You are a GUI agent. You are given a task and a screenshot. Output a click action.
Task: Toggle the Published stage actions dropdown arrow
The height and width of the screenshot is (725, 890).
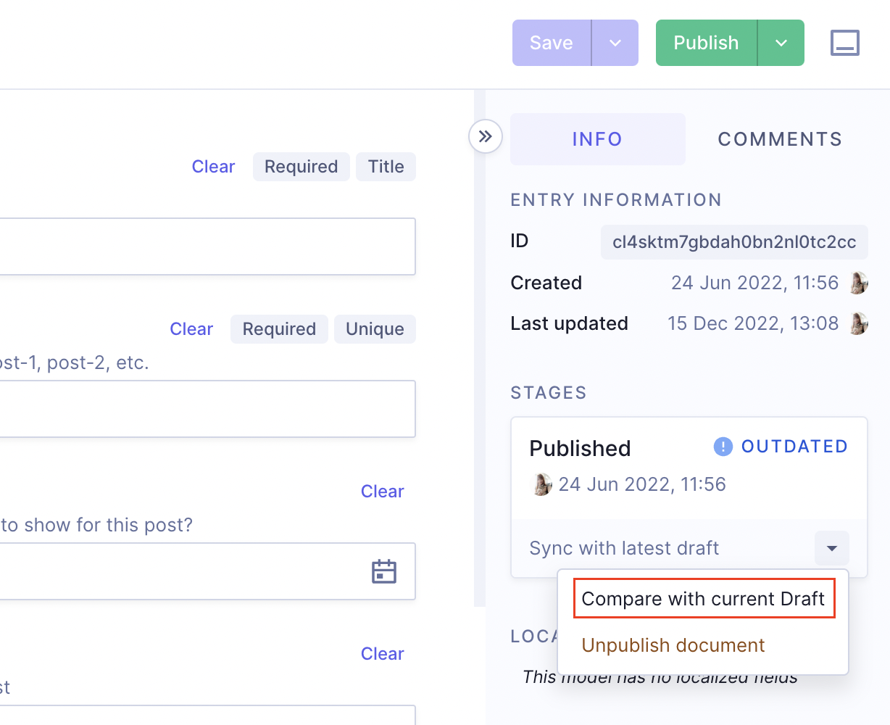(831, 548)
